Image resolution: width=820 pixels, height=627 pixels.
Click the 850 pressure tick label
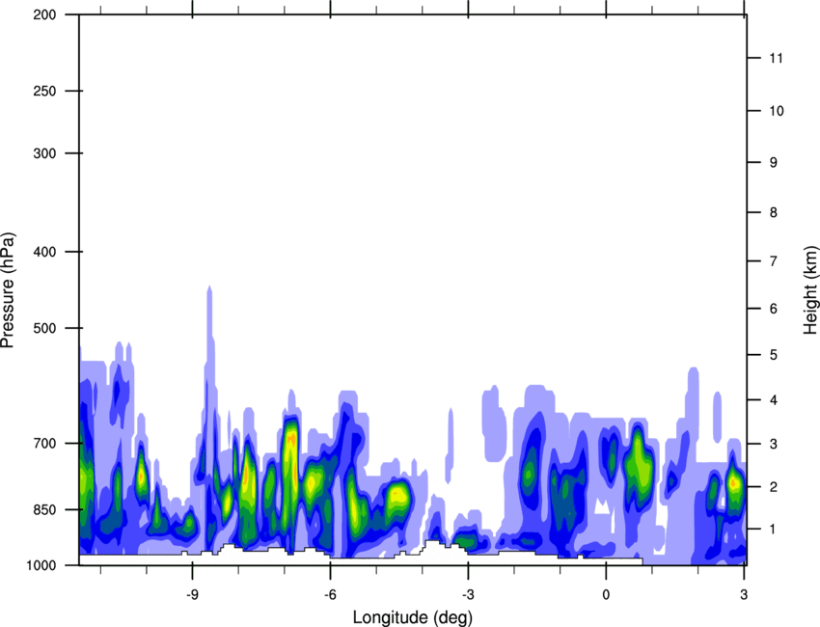tap(44, 509)
